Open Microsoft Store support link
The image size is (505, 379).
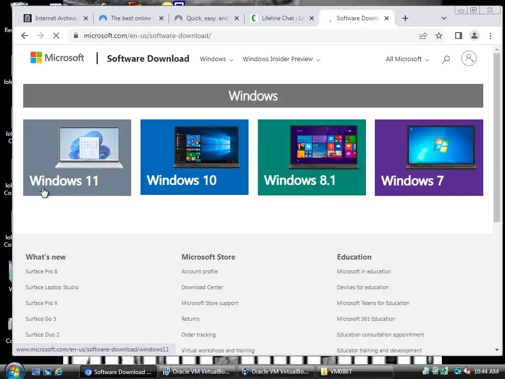(210, 303)
